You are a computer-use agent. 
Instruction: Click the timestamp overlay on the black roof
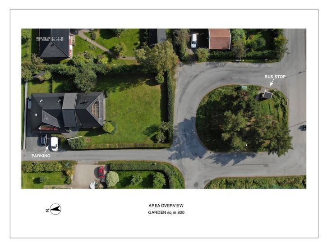[x=50, y=39]
